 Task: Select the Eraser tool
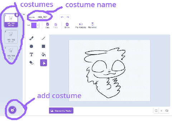click(x=31, y=63)
